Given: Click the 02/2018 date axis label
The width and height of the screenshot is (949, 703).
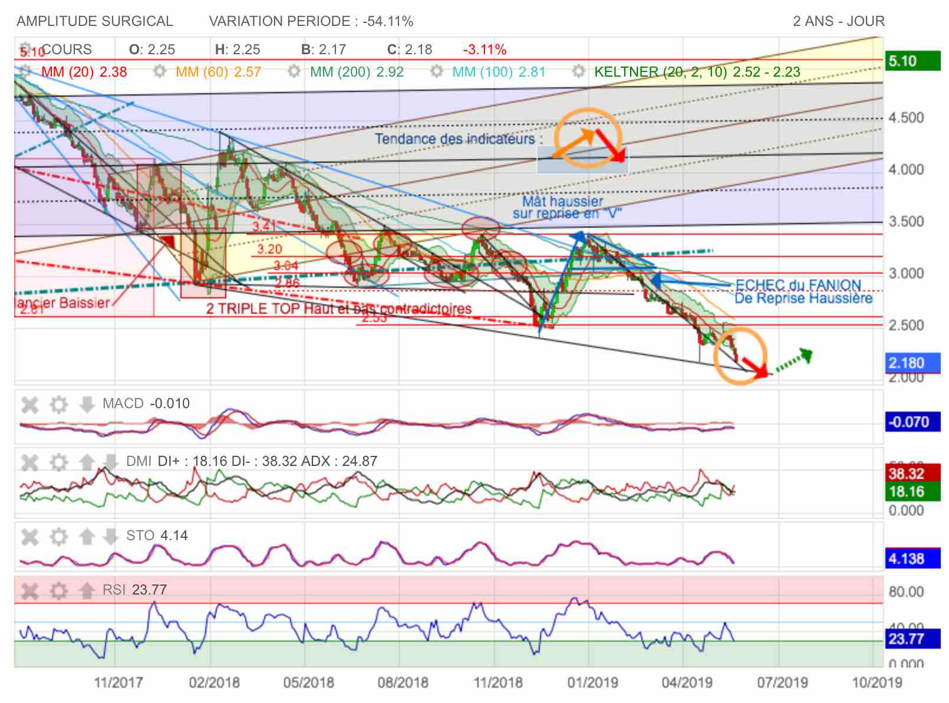Looking at the screenshot, I should click(x=215, y=682).
